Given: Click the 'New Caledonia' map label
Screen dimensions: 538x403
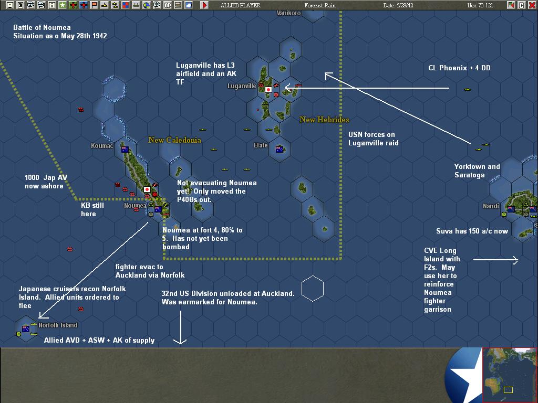Looking at the screenshot, I should (174, 140).
